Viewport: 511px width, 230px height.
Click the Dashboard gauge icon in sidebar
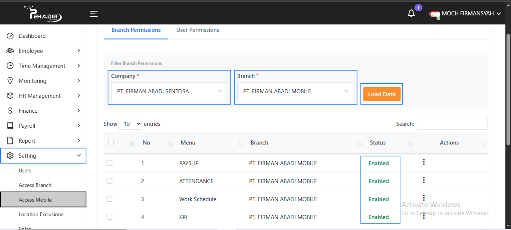(10, 36)
